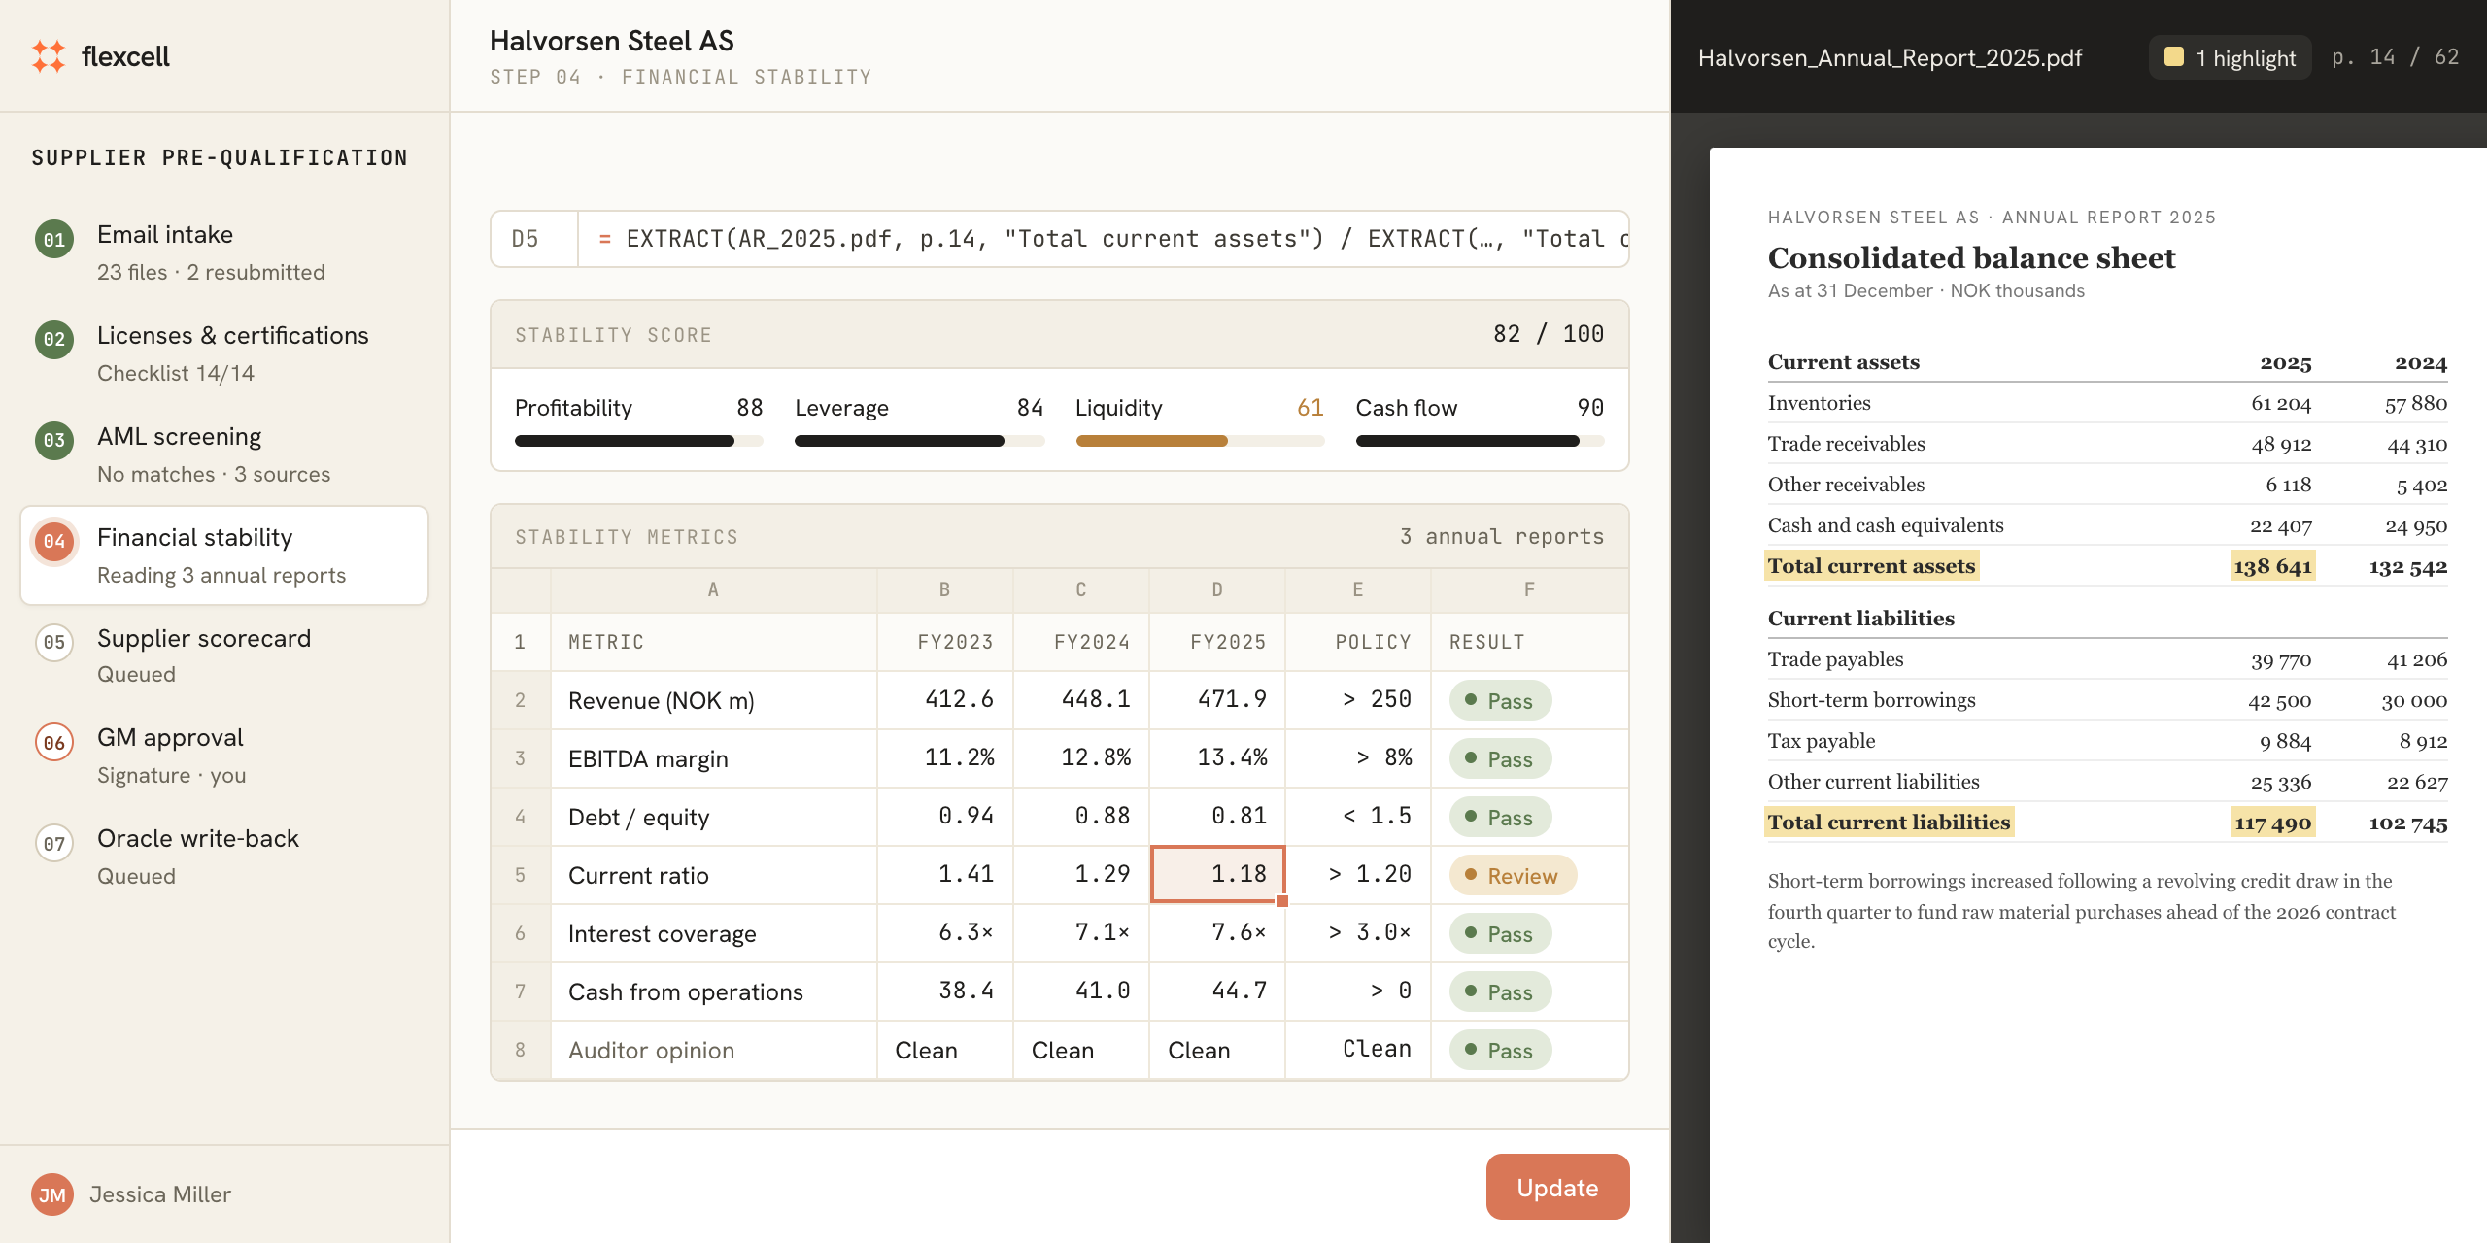Click the step 05 Supplier scorecard badge
The height and width of the screenshot is (1243, 2487).
tap(54, 643)
